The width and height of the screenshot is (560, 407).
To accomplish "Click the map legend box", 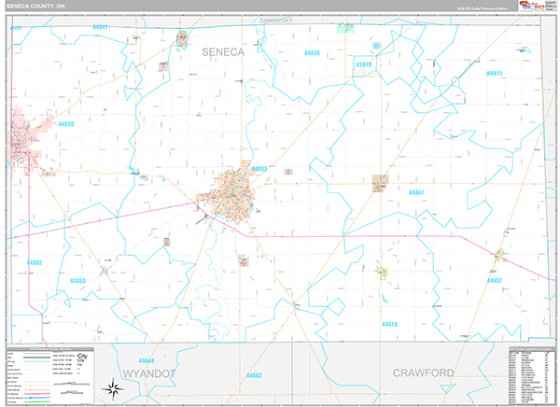I will pos(50,376).
